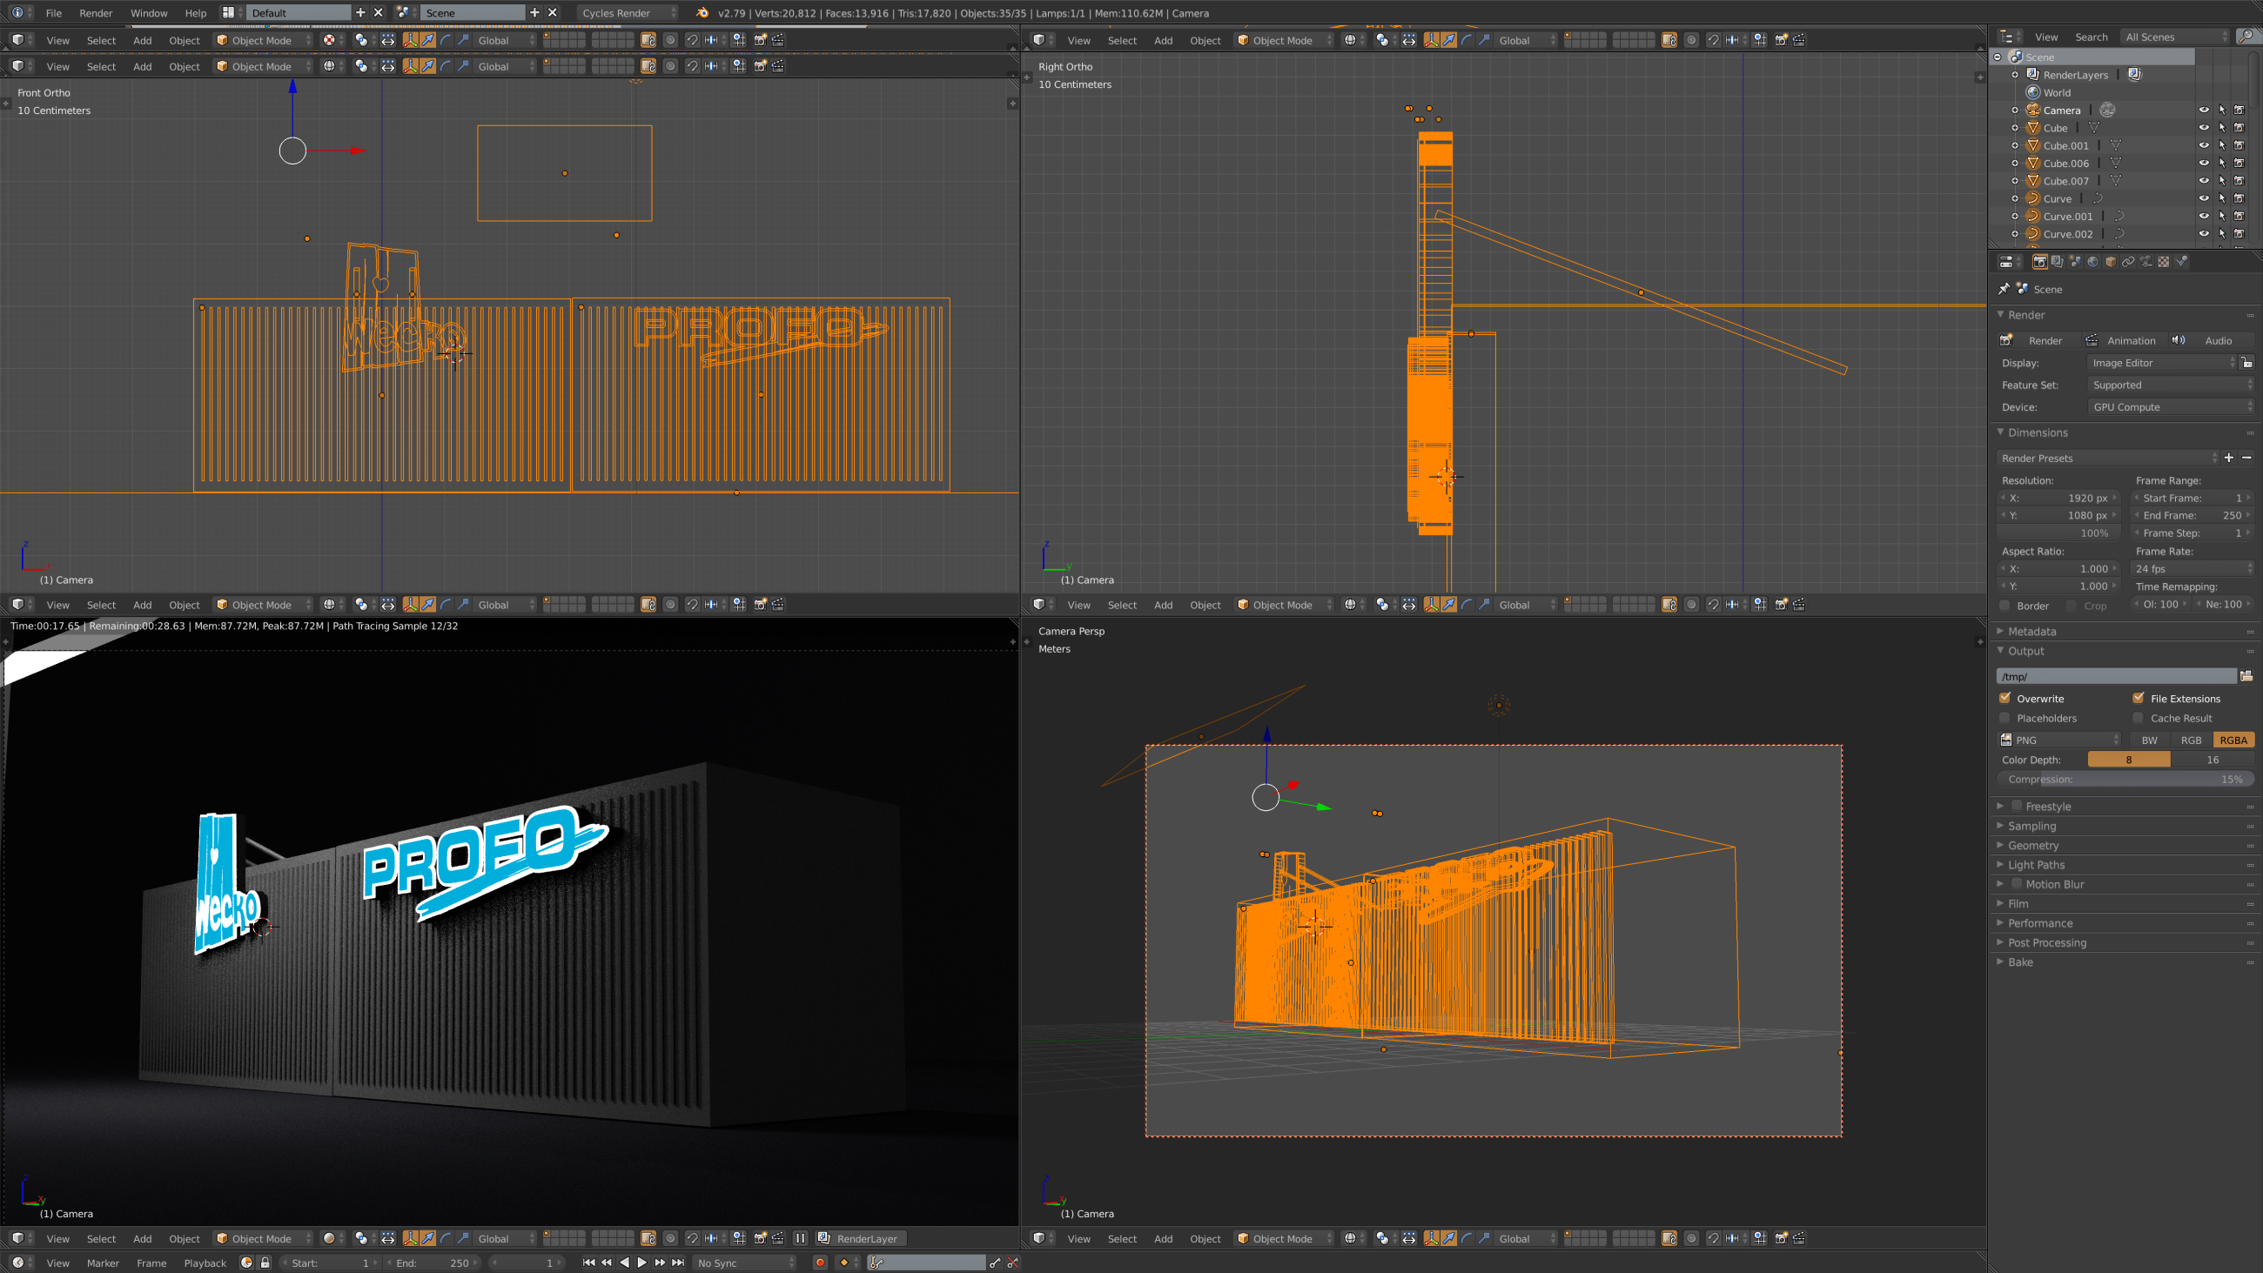Expand the Sampling panel
2263x1273 pixels.
click(x=2032, y=826)
